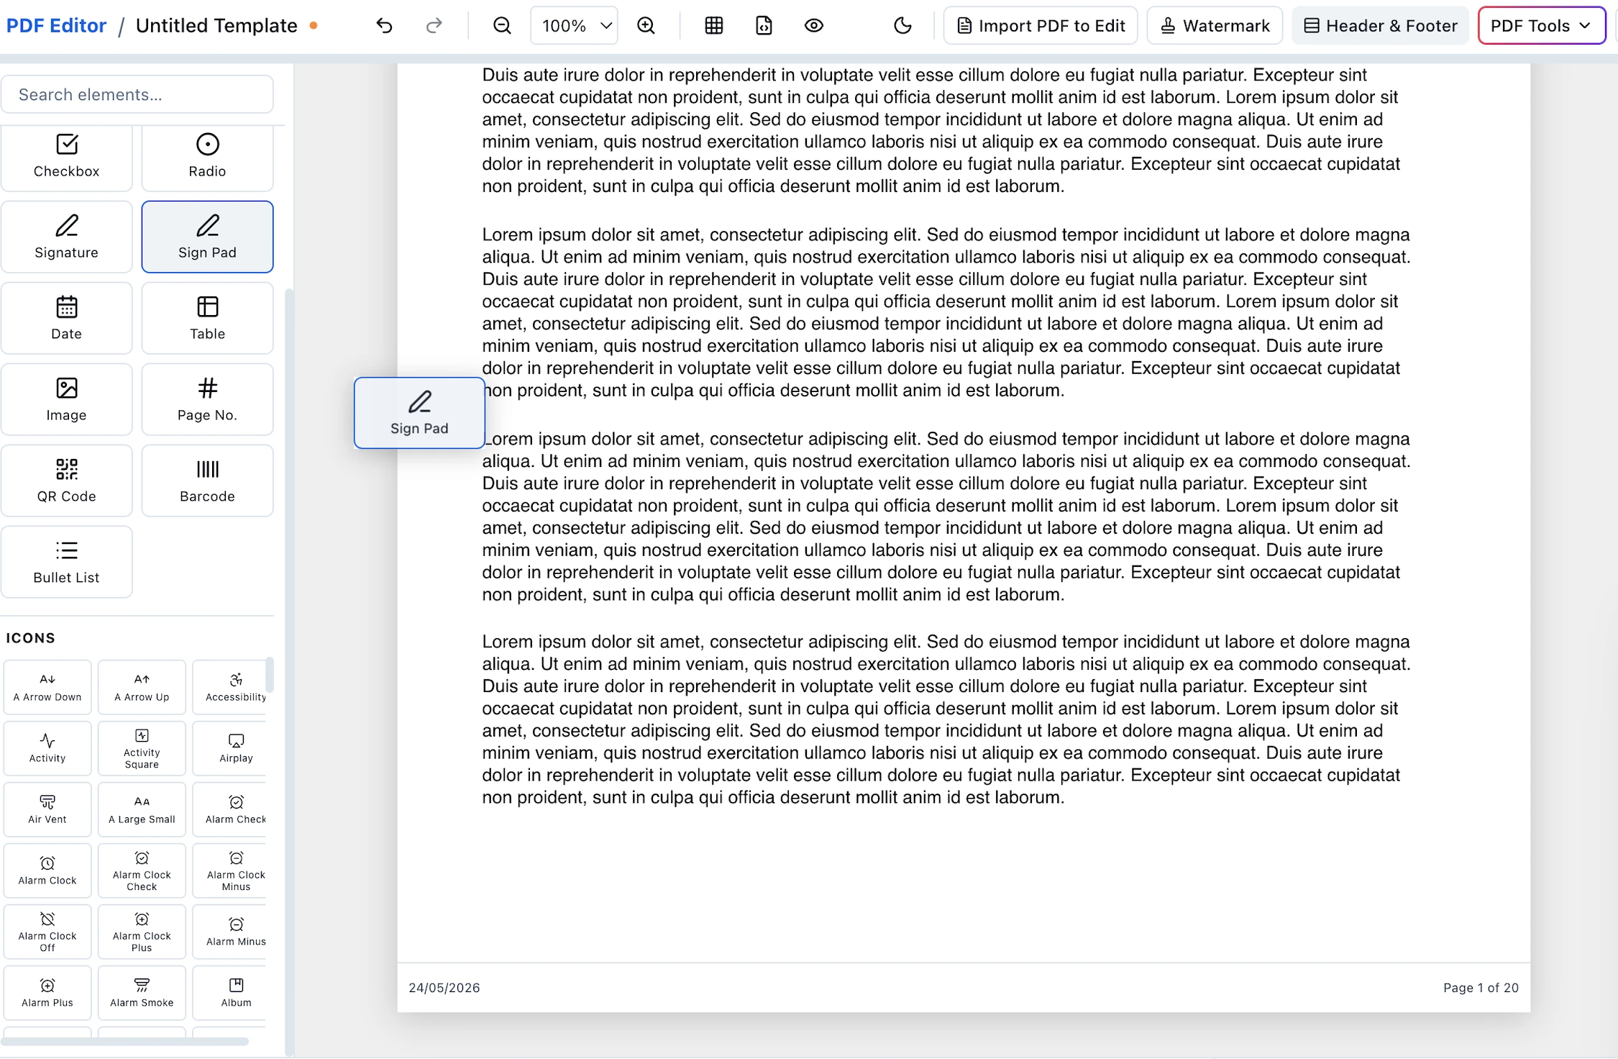Insert a Page No. element
The height and width of the screenshot is (1059, 1618).
coord(207,399)
